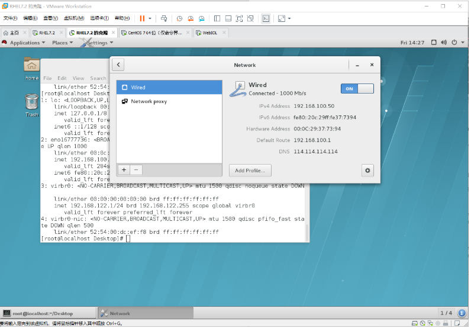
Task: Open wired connection options gear
Action: coord(367,171)
